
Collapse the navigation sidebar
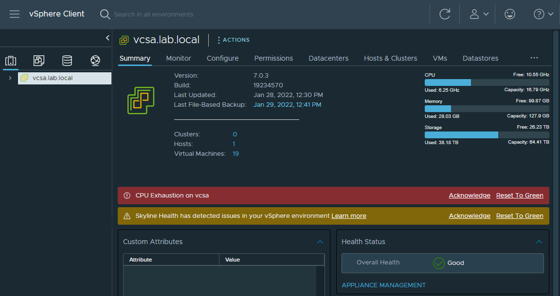tap(108, 38)
